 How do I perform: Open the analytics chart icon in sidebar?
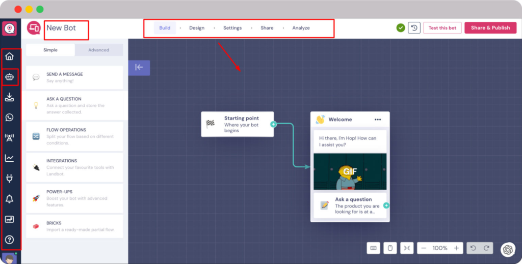click(x=9, y=158)
